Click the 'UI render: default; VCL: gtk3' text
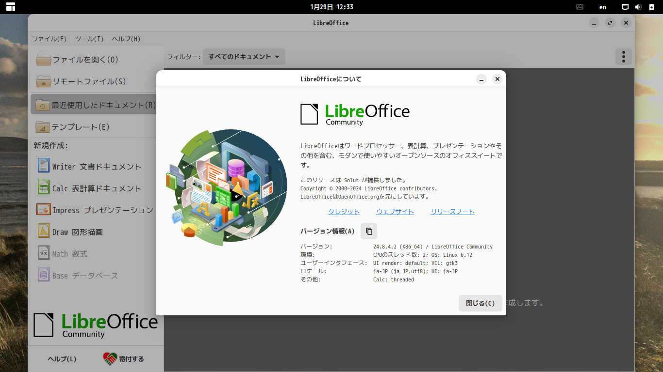Viewport: 663px width, 372px height. [x=415, y=263]
